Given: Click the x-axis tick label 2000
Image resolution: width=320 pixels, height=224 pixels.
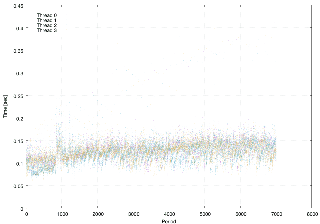Looking at the screenshot, I should 97,214.
